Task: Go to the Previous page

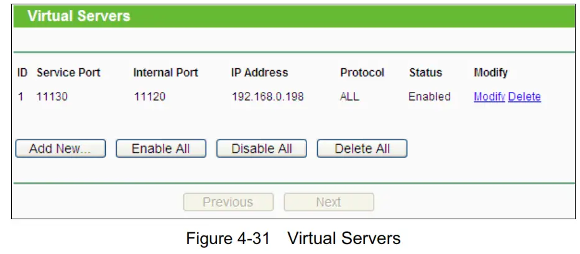Action: click(228, 202)
